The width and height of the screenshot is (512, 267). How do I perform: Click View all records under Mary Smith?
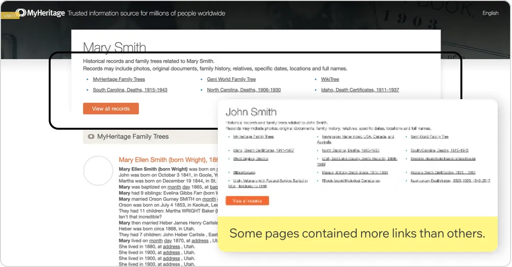pos(111,109)
